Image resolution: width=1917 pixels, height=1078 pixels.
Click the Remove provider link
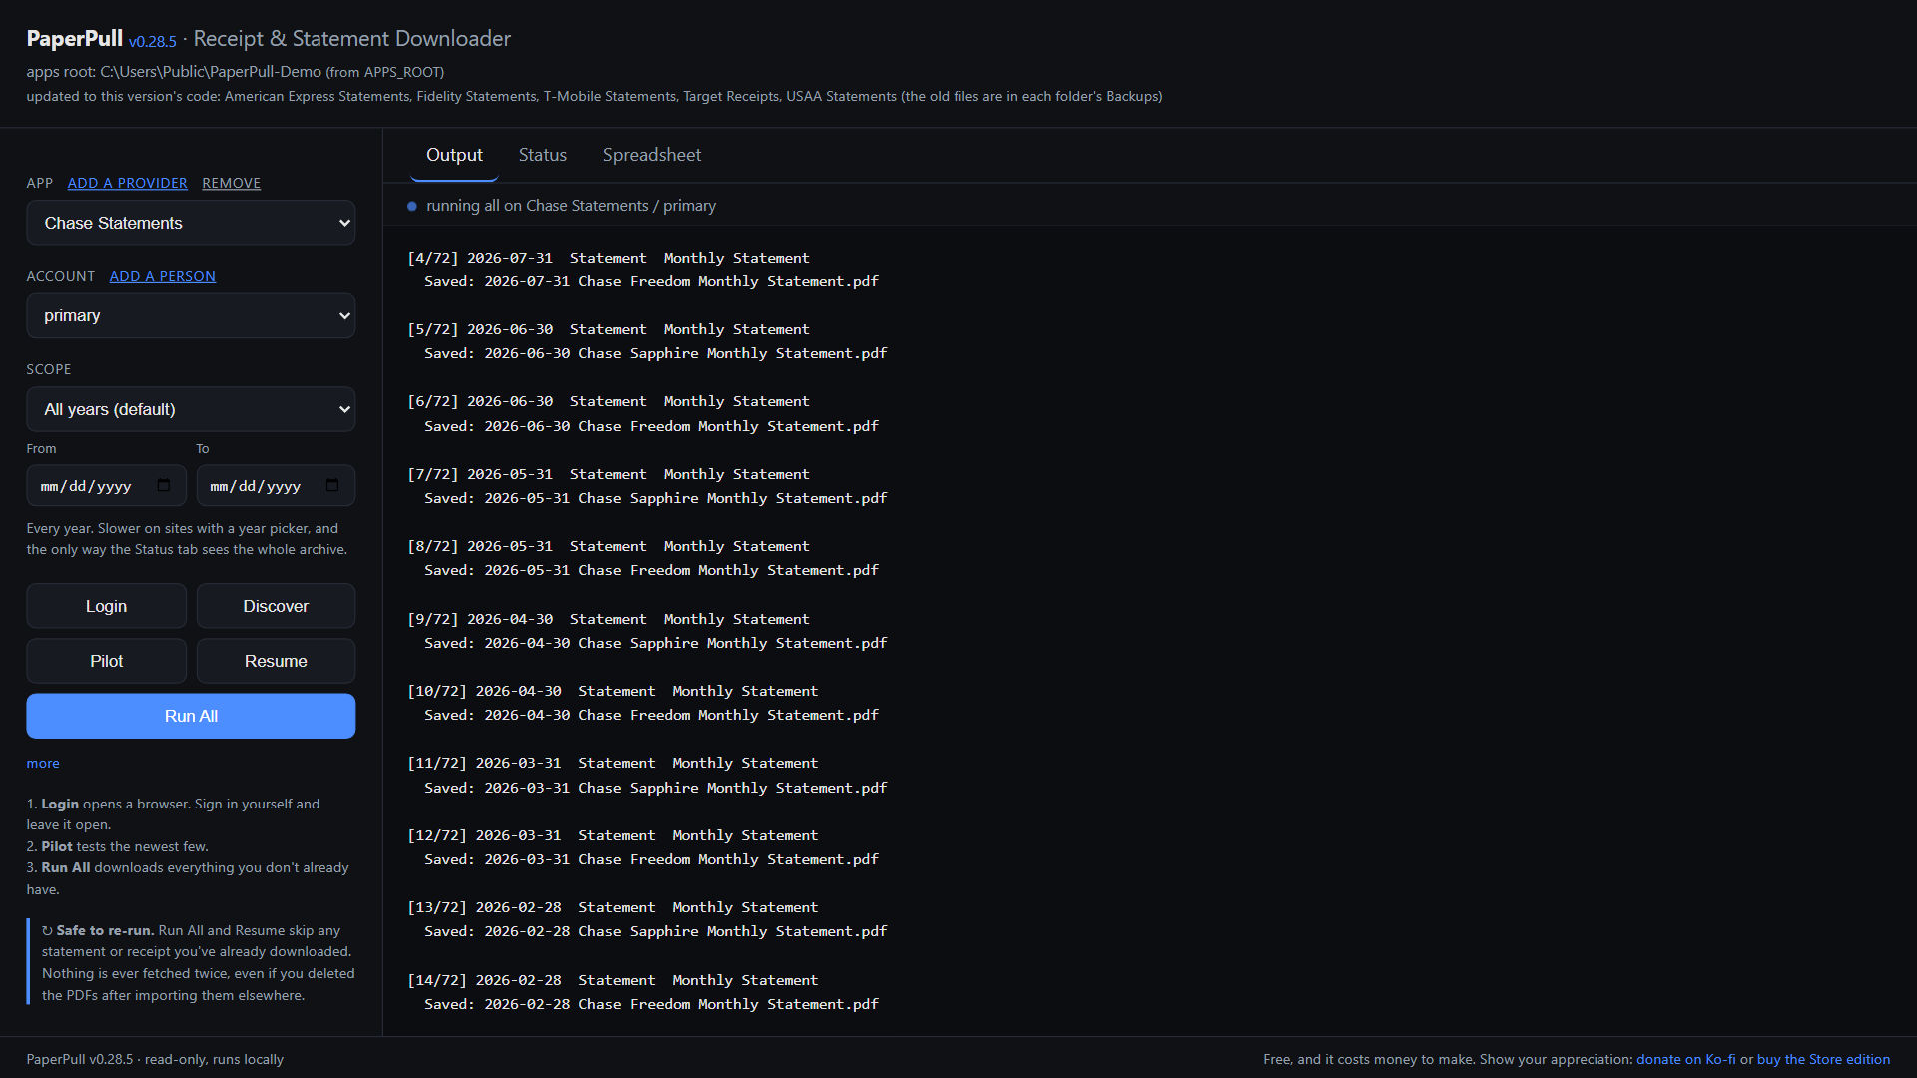231,183
